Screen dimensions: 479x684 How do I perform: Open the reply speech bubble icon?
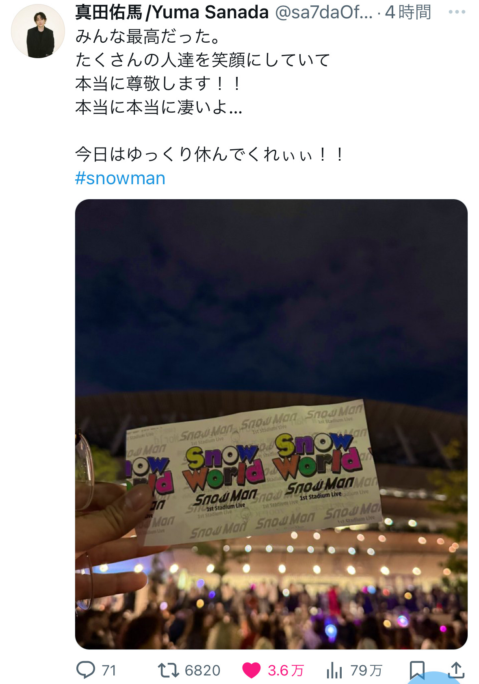click(x=86, y=670)
